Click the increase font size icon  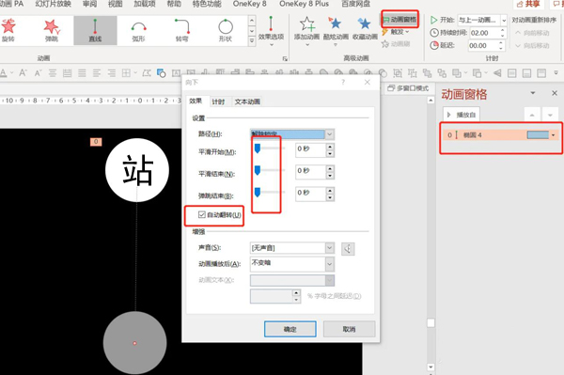pyautogui.click(x=23, y=73)
